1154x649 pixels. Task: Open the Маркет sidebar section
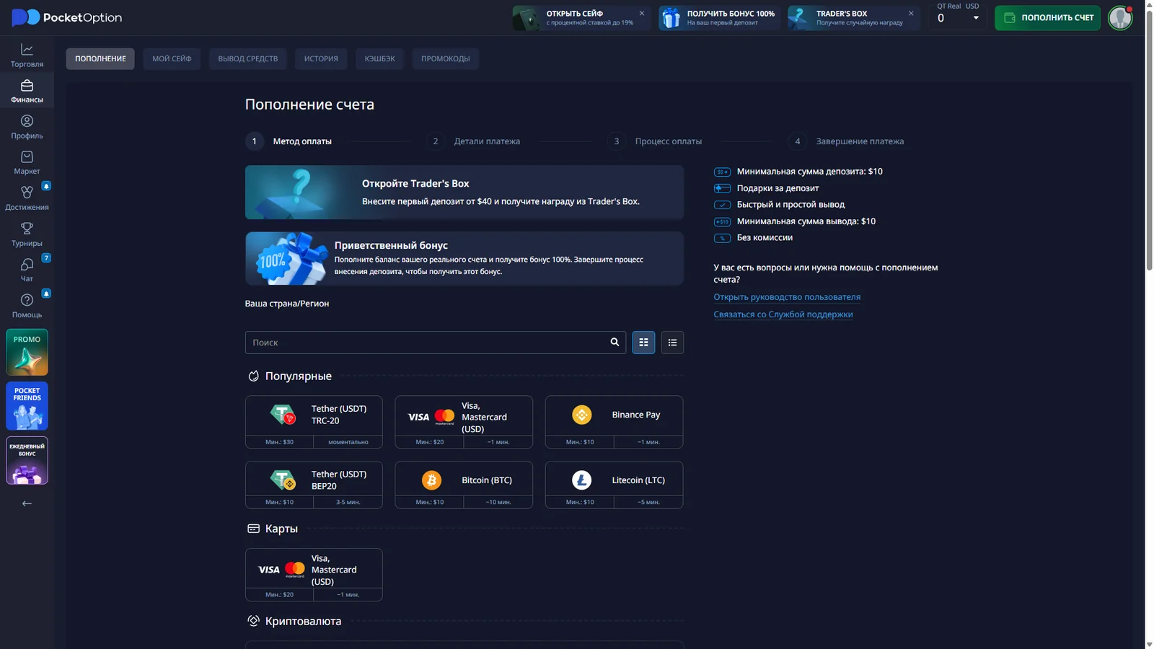point(27,163)
